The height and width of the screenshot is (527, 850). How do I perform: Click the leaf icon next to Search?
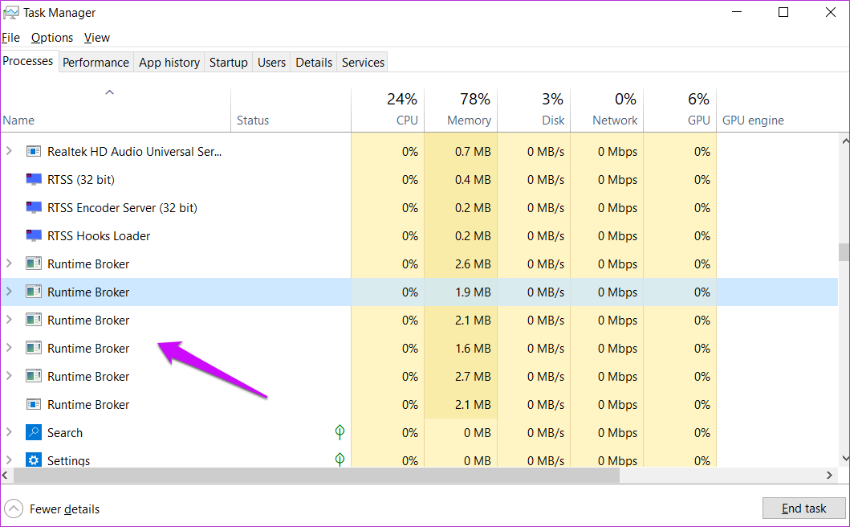[x=340, y=432]
